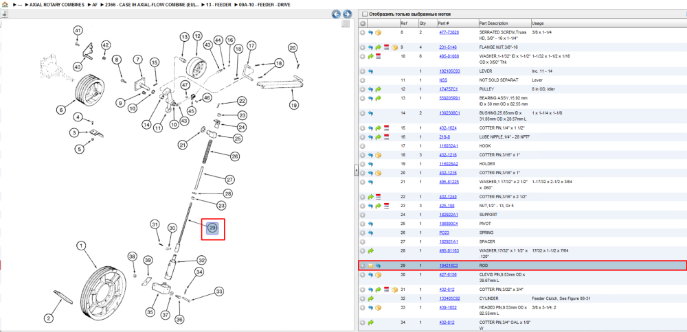
Task: Click the download icon above the diagram
Action: [x=4, y=14]
